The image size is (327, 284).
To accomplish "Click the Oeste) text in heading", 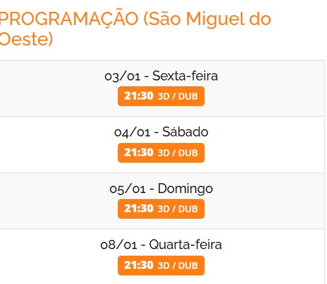I will point(26,39).
